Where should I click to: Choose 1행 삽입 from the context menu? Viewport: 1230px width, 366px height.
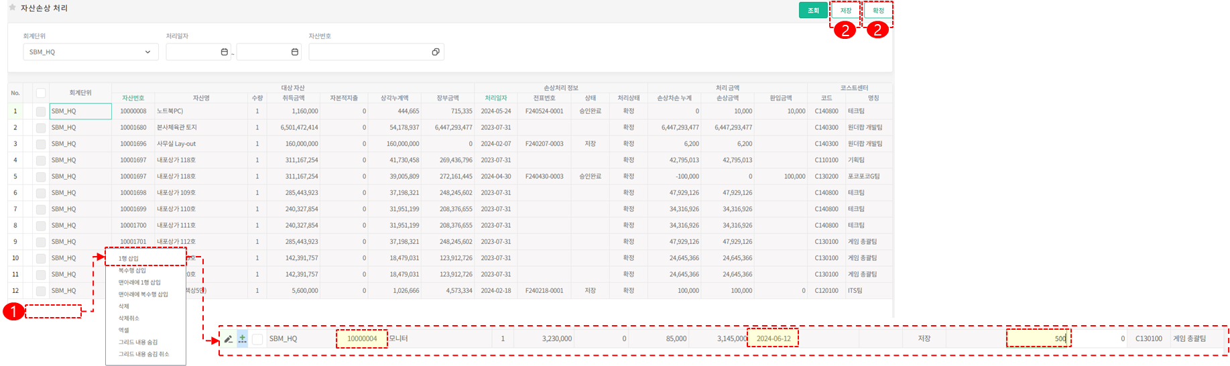pyautogui.click(x=129, y=258)
